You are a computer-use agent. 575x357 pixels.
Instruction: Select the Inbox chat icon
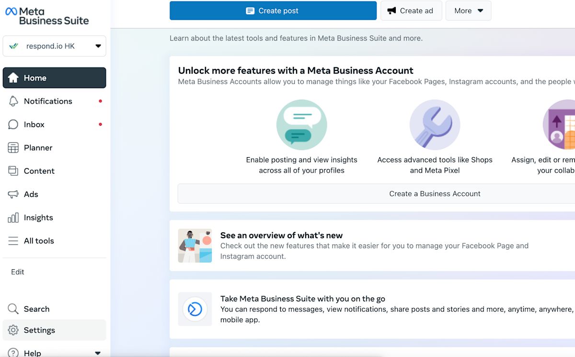13,124
